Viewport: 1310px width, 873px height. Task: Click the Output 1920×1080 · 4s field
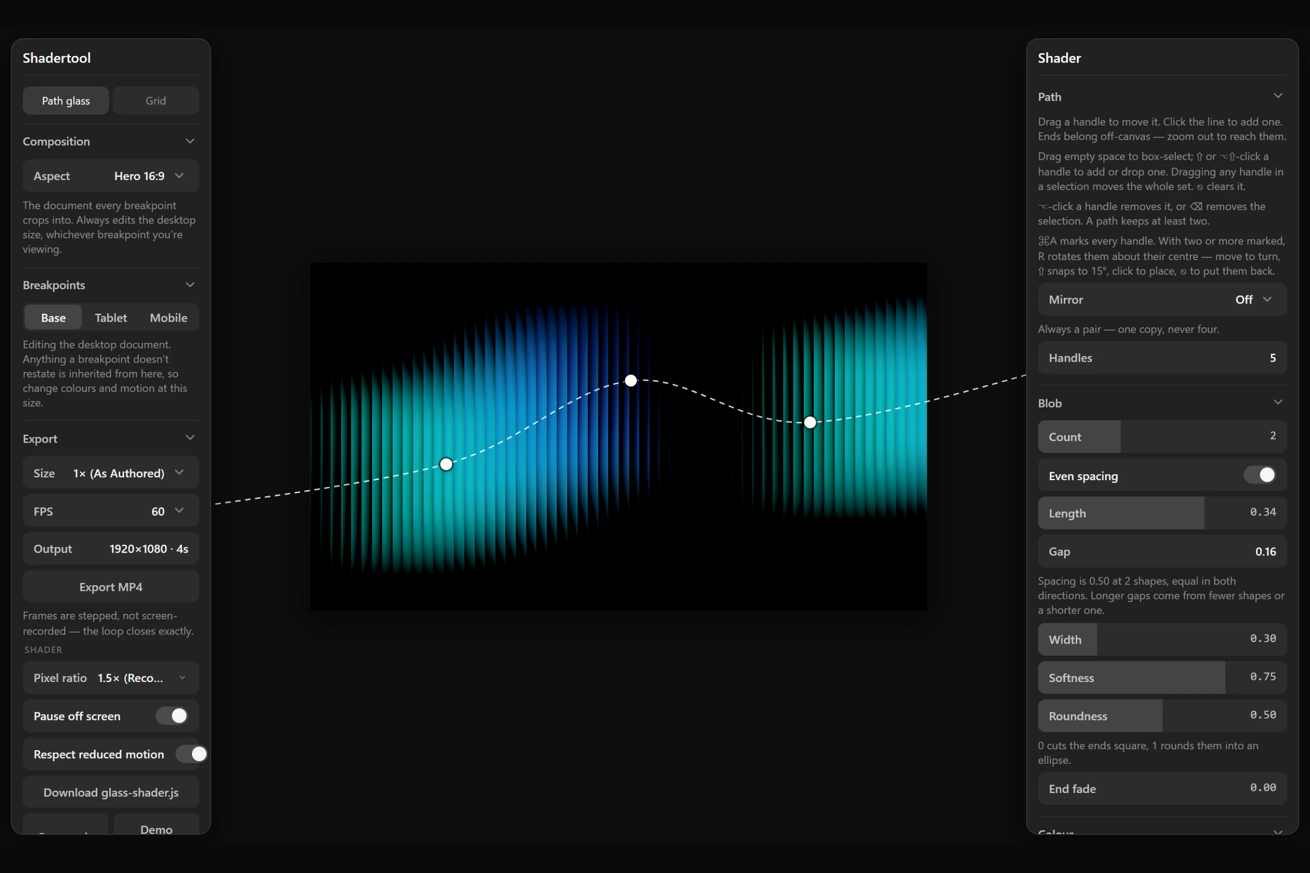coord(111,549)
